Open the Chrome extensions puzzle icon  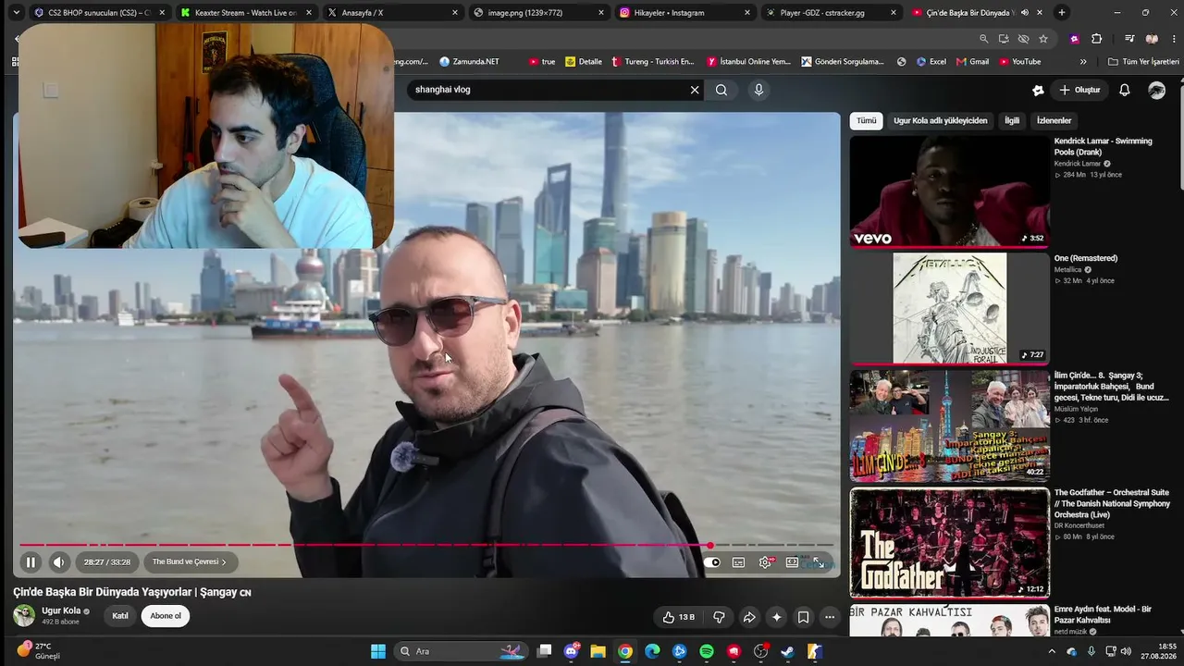[x=1097, y=39]
